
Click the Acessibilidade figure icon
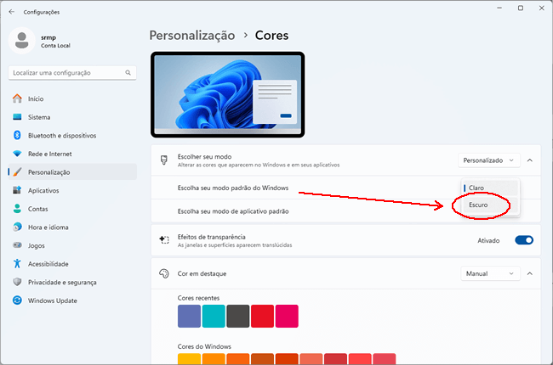(17, 264)
